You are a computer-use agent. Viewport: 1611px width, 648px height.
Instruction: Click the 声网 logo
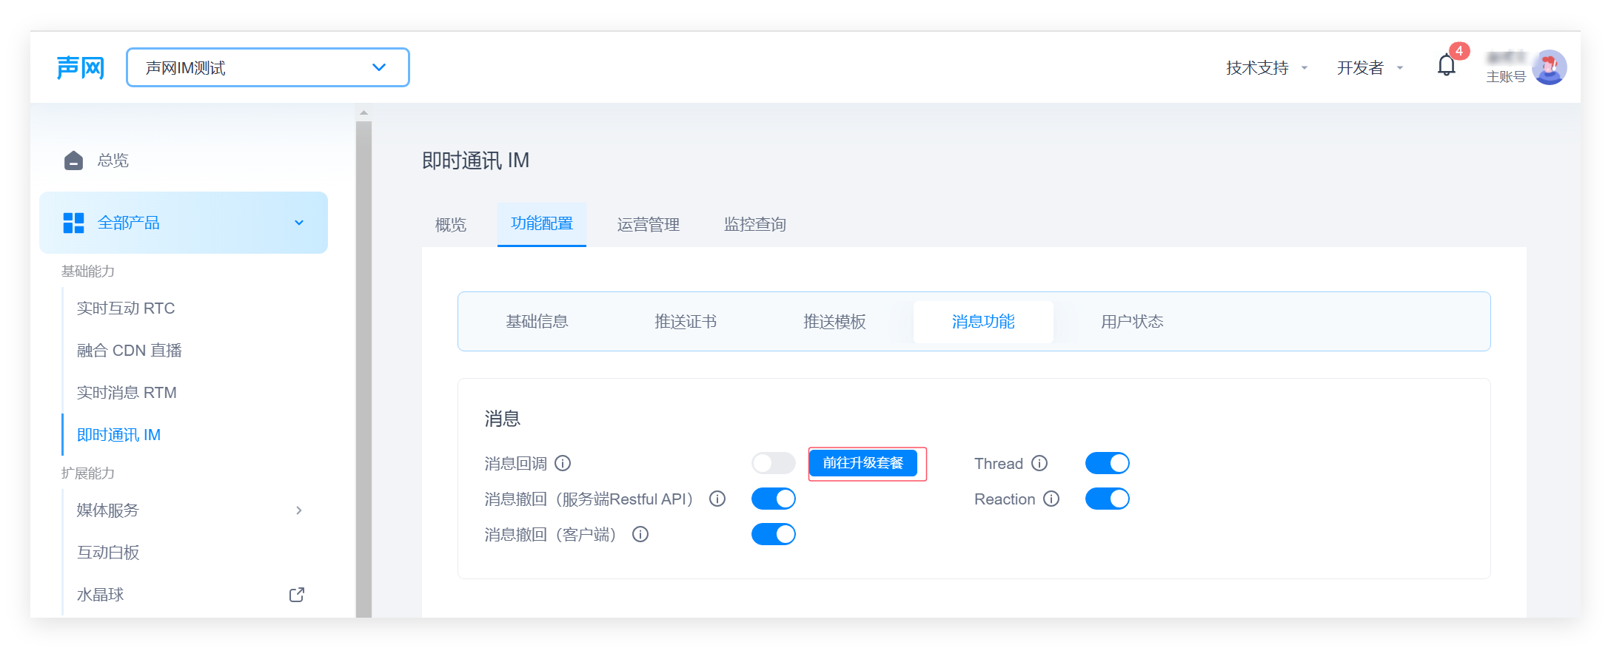[x=81, y=68]
